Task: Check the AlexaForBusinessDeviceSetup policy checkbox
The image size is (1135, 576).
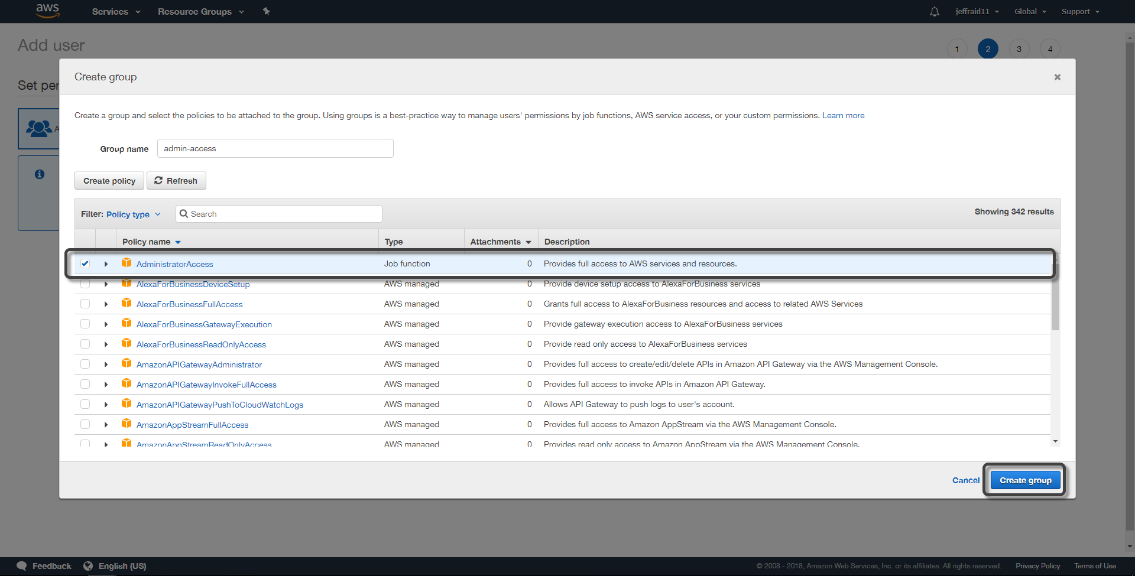Action: point(85,284)
